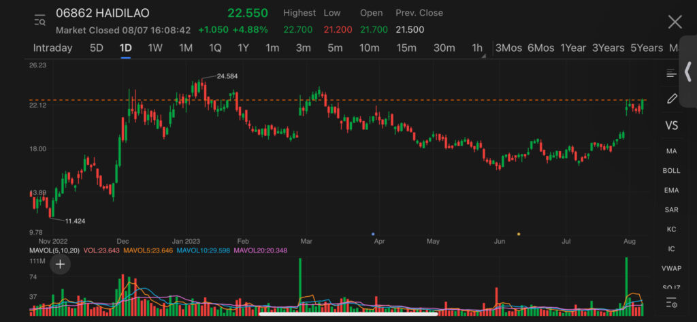Click the MAVOL5:23.646 value
The width and height of the screenshot is (697, 322).
[148, 251]
